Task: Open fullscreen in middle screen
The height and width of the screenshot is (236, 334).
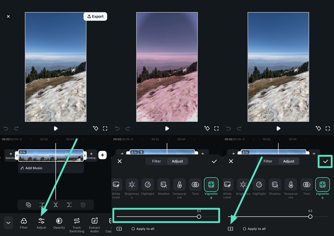Action: tap(216, 128)
